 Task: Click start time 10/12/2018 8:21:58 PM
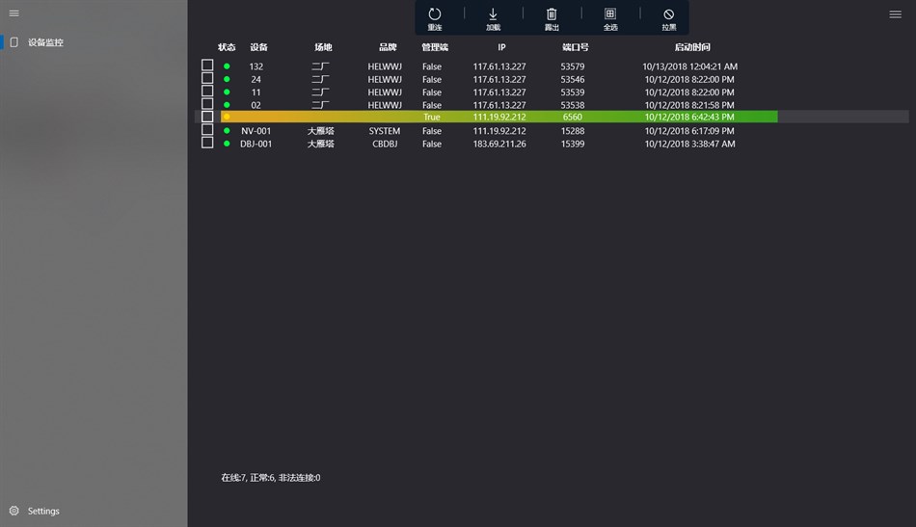click(x=690, y=105)
